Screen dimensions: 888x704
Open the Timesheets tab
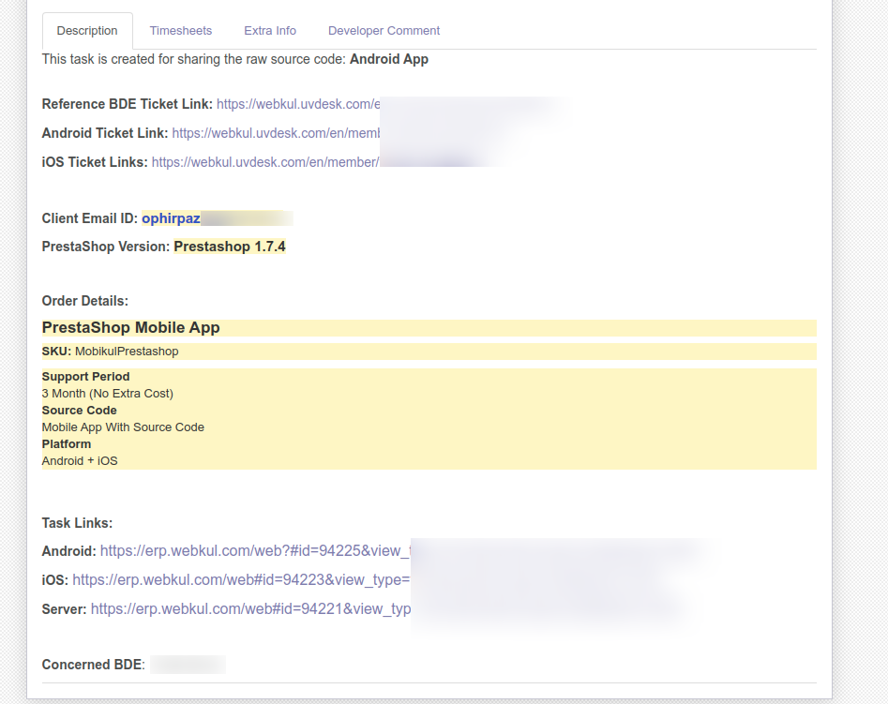(x=181, y=31)
